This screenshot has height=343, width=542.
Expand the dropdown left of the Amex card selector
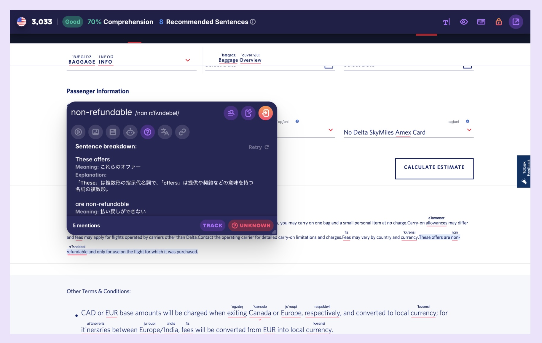[x=330, y=130]
